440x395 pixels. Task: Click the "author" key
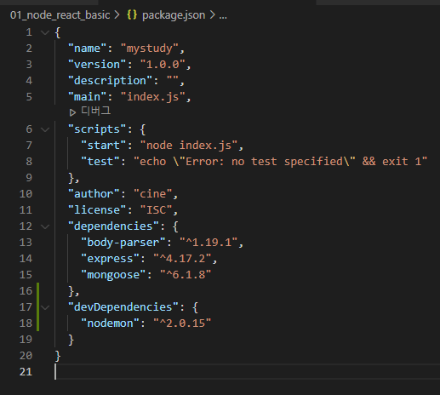94,194
